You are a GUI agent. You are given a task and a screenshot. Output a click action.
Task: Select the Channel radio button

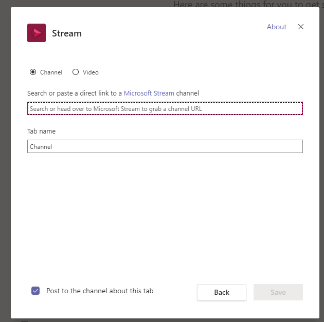coord(33,72)
